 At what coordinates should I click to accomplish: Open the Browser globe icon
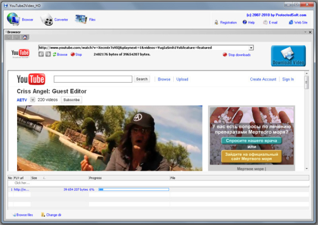pos(14,19)
